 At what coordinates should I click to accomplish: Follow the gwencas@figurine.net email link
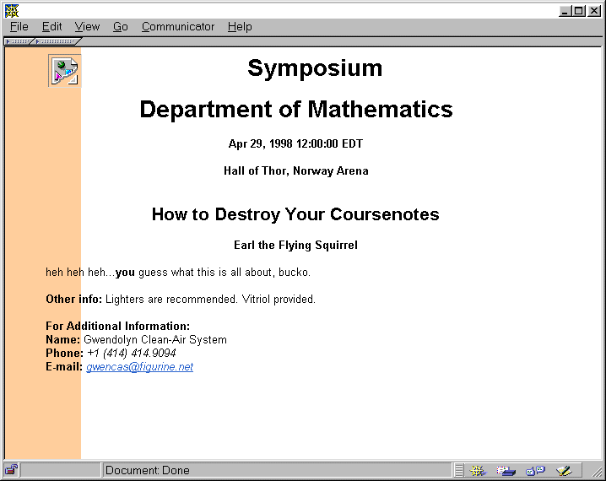[x=139, y=367]
